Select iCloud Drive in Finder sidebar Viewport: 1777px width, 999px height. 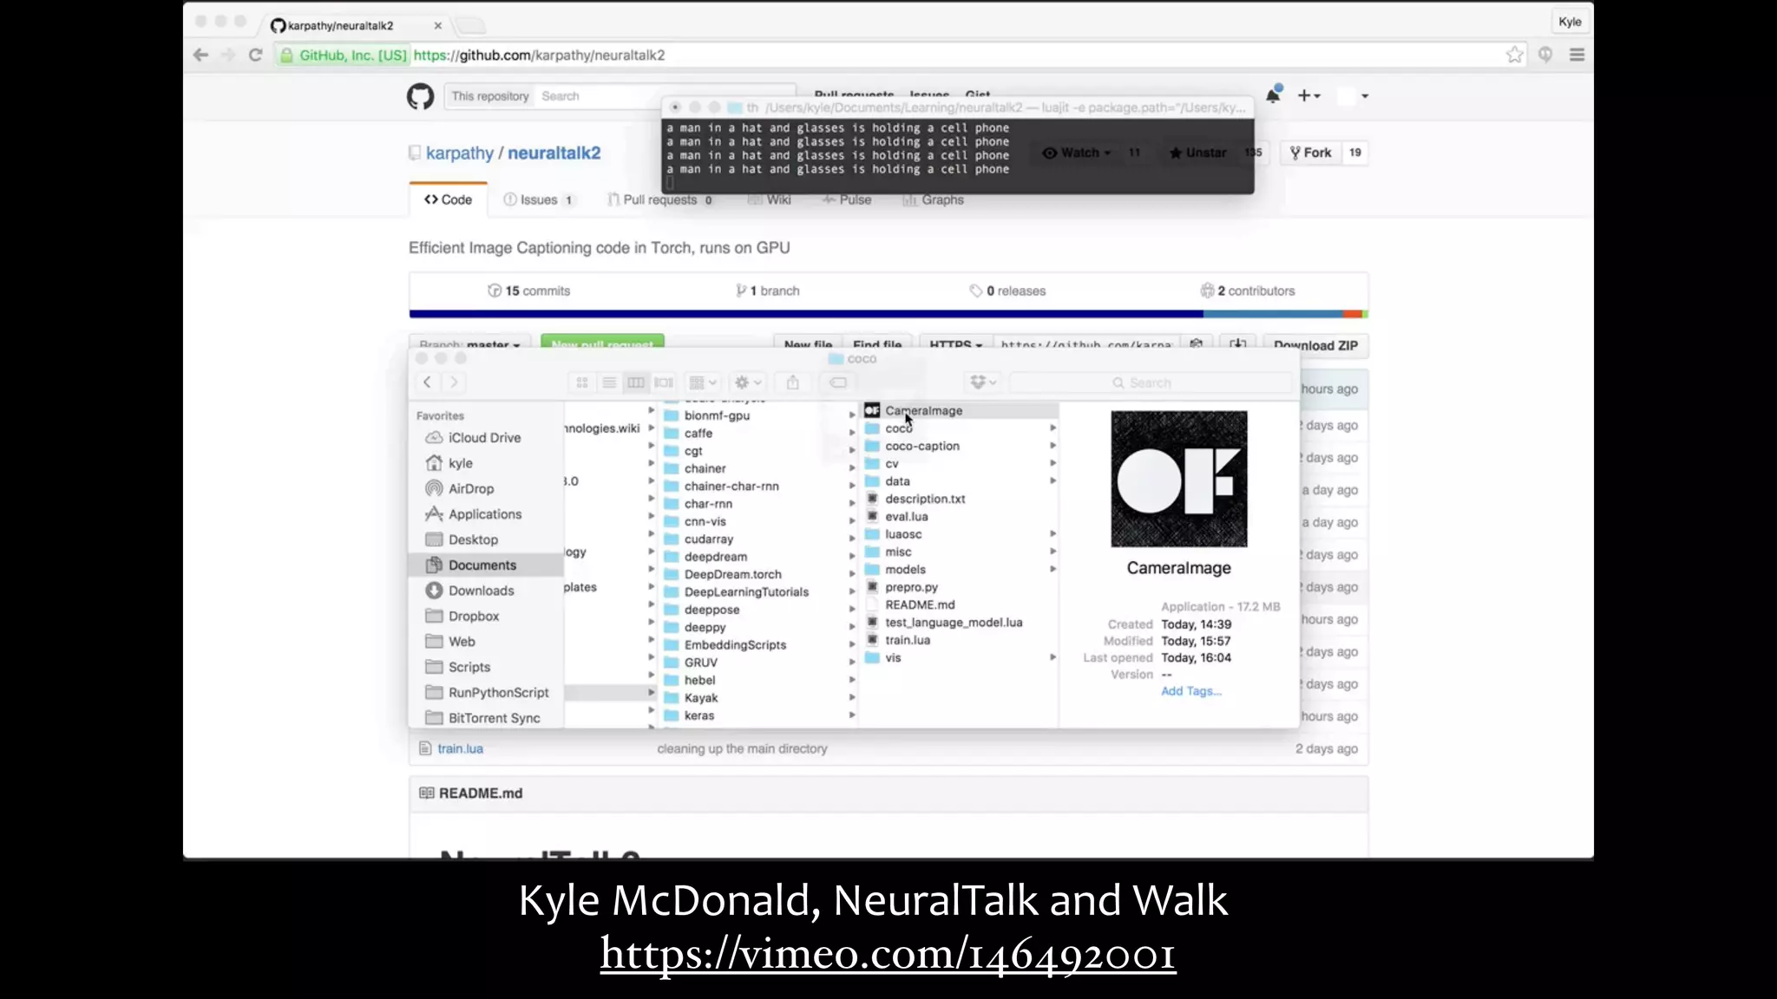(485, 438)
